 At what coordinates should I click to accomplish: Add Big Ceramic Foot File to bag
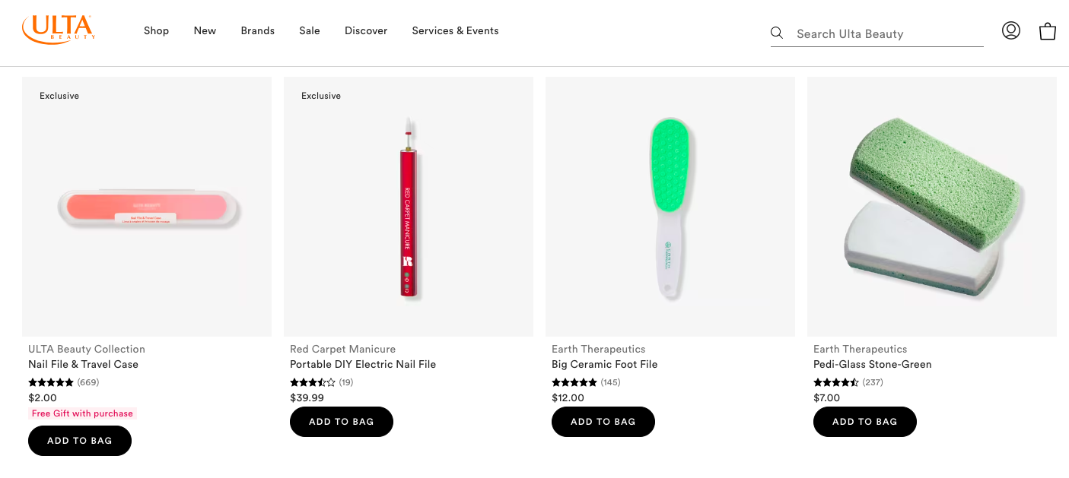[603, 422]
